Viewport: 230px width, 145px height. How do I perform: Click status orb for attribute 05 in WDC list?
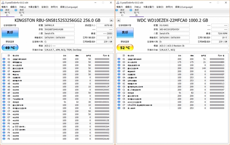pyautogui.click(x=119, y=68)
